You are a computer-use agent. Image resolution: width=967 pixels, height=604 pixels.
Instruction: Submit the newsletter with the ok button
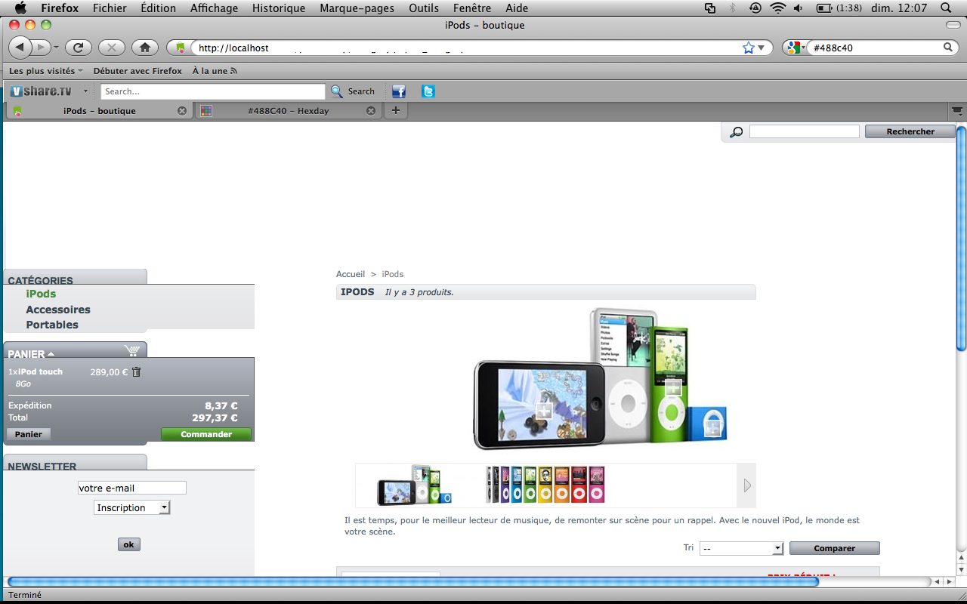129,544
